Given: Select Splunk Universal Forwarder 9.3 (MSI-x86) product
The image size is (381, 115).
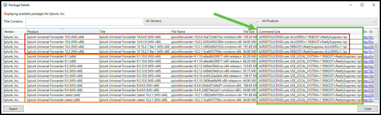Looking at the screenshot, I should click(55, 81).
